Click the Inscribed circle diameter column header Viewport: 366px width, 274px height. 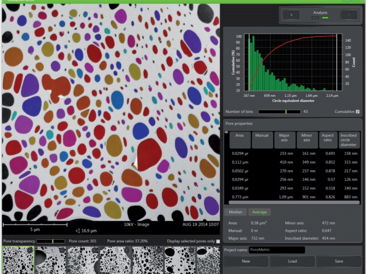coord(349,140)
